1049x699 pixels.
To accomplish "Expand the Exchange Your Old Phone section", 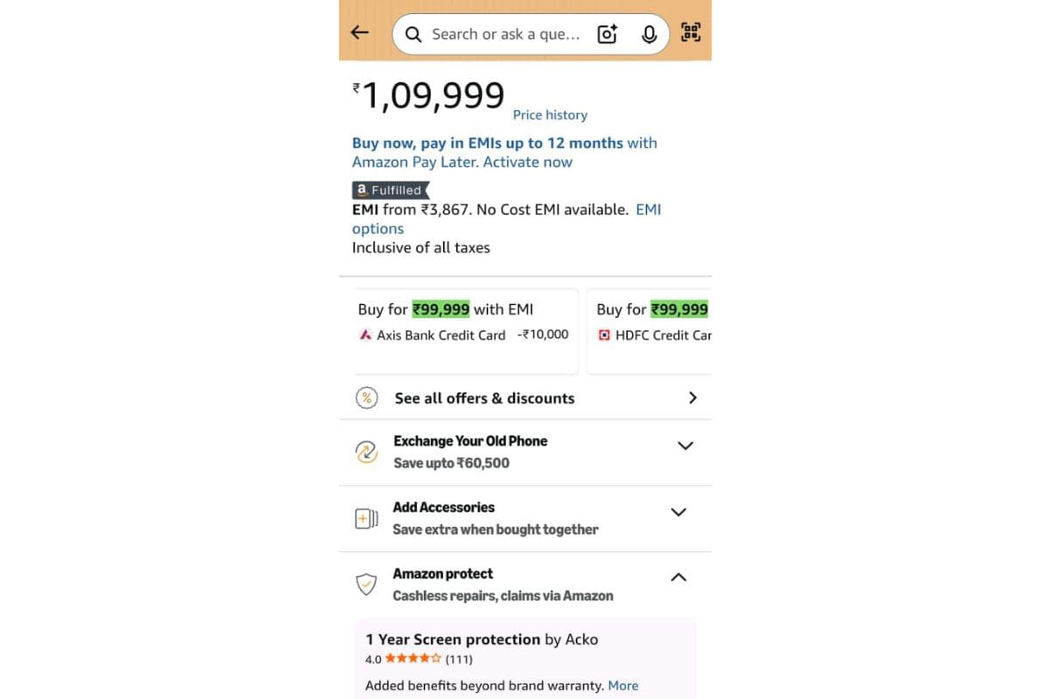I will tap(685, 446).
